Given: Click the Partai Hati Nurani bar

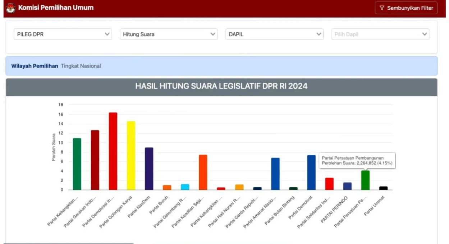Looking at the screenshot, I should pyautogui.click(x=239, y=187).
